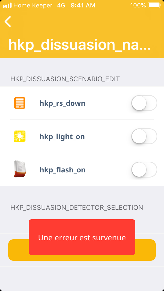The width and height of the screenshot is (164, 291).
Task: Tap the 100% battery percentage text
Action: pos(138,5)
